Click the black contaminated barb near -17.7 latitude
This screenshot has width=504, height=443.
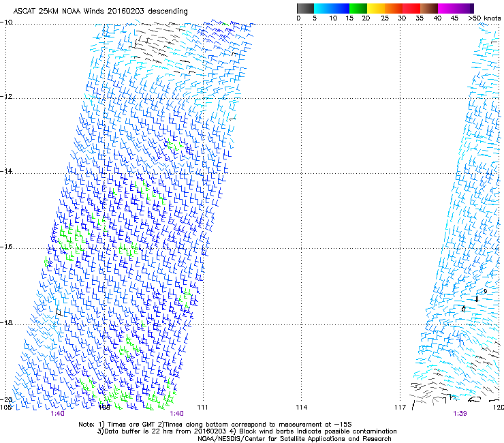pos(59,312)
